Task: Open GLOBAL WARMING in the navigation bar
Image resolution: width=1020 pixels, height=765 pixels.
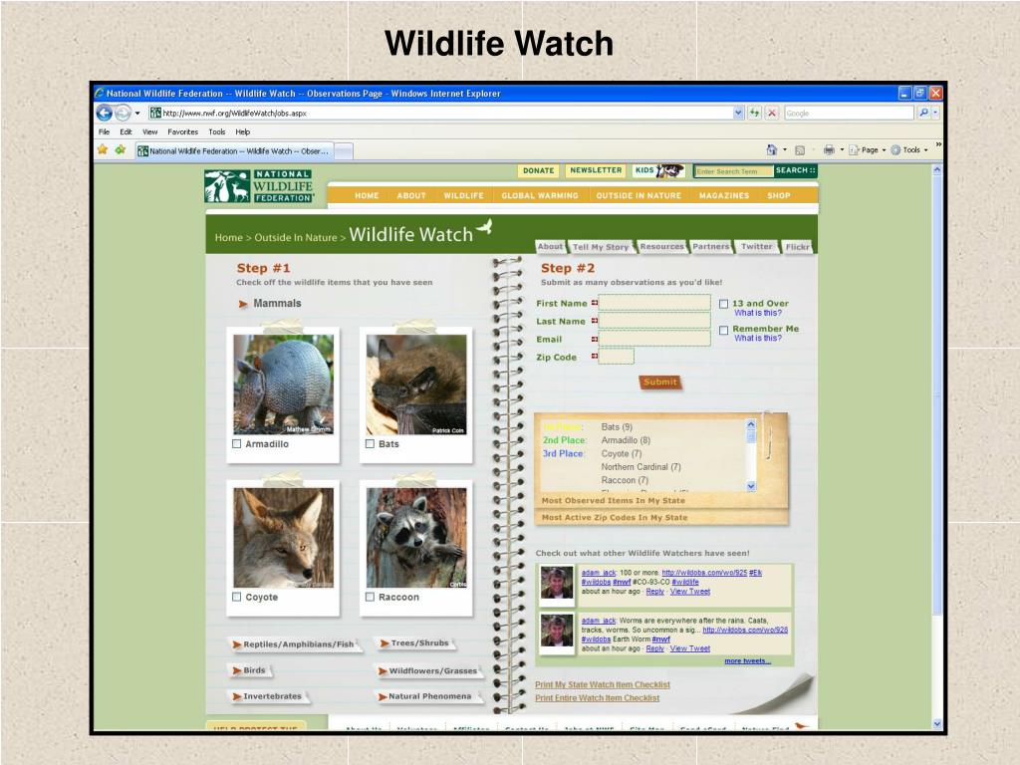Action: 540,195
